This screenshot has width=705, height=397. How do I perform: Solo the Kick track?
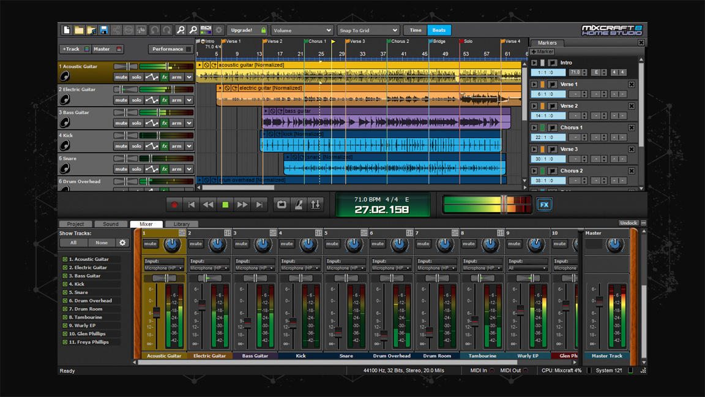[136, 146]
